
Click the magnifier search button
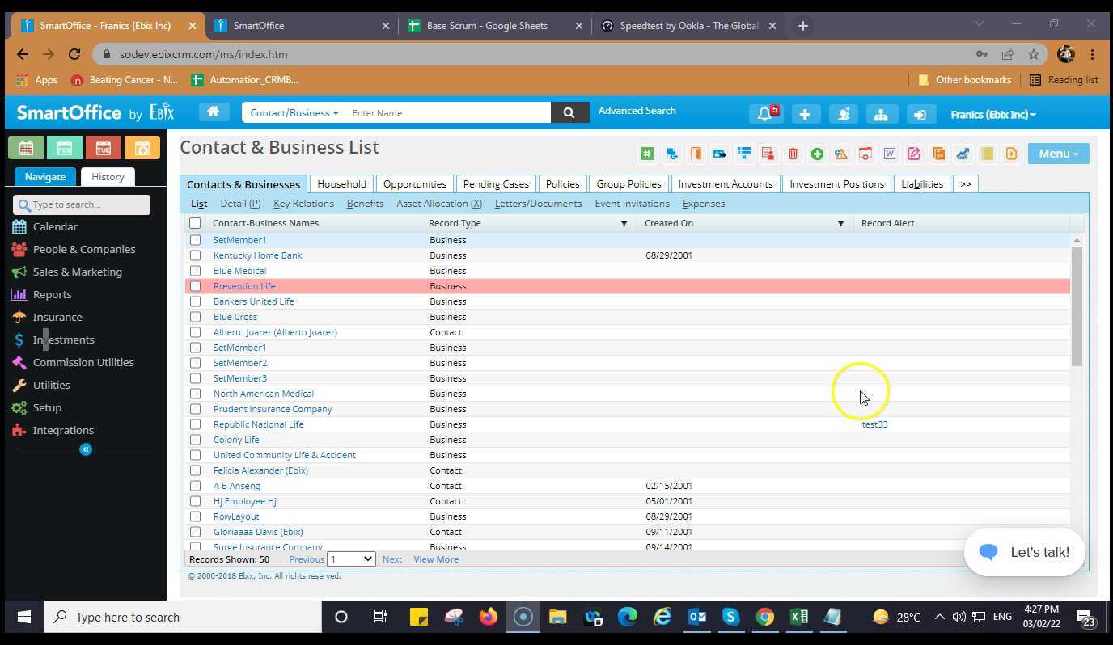coord(569,113)
